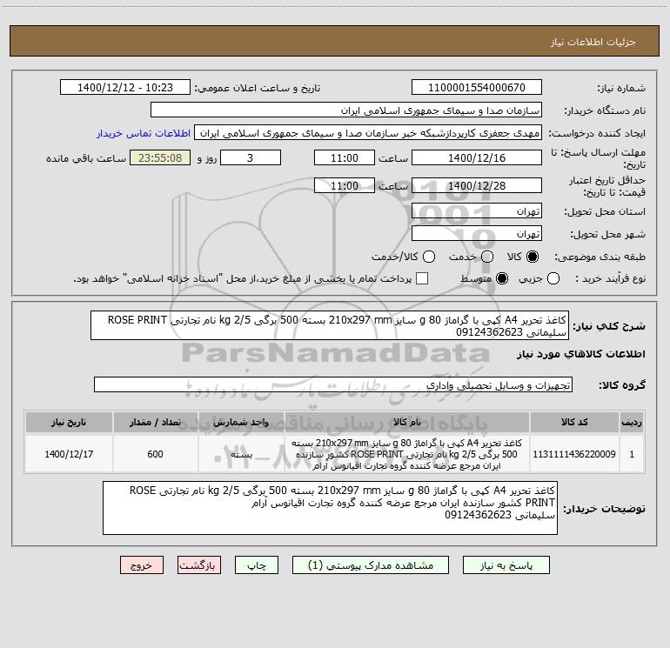Image resolution: width=670 pixels, height=648 pixels.
Task: Click the price validity date 1400/12/28
Action: pos(477,186)
